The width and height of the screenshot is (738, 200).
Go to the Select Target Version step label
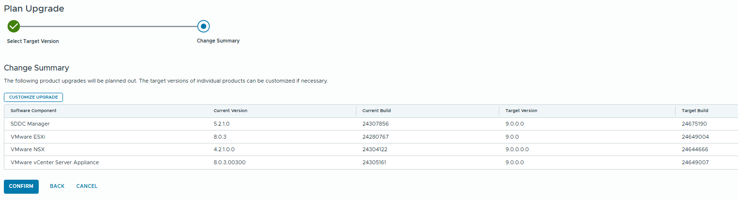(33, 41)
